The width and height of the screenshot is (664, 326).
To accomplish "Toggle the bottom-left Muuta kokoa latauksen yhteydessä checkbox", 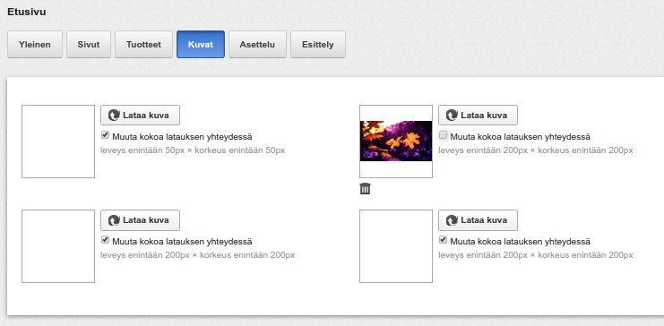I will tap(106, 240).
